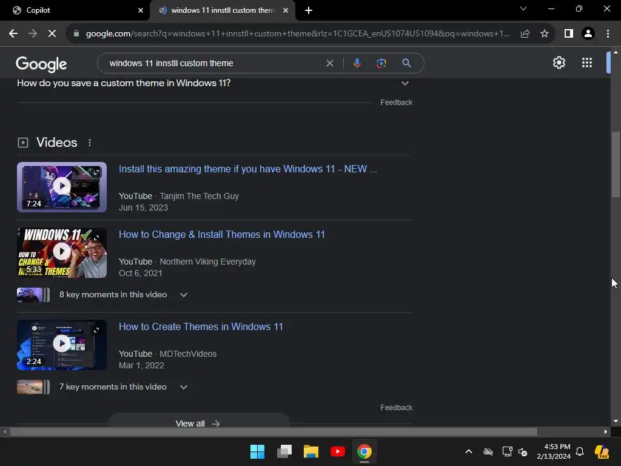
Task: Open YouTube app from taskbar
Action: point(337,451)
